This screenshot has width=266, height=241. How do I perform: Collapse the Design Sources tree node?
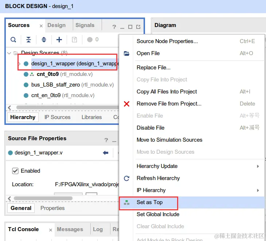[9, 53]
